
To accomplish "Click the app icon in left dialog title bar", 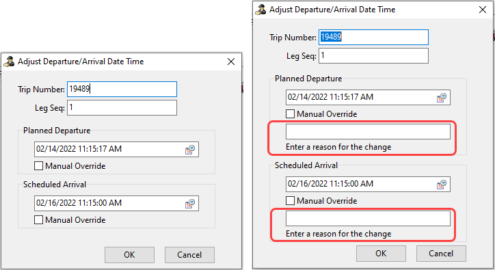I will [9, 62].
